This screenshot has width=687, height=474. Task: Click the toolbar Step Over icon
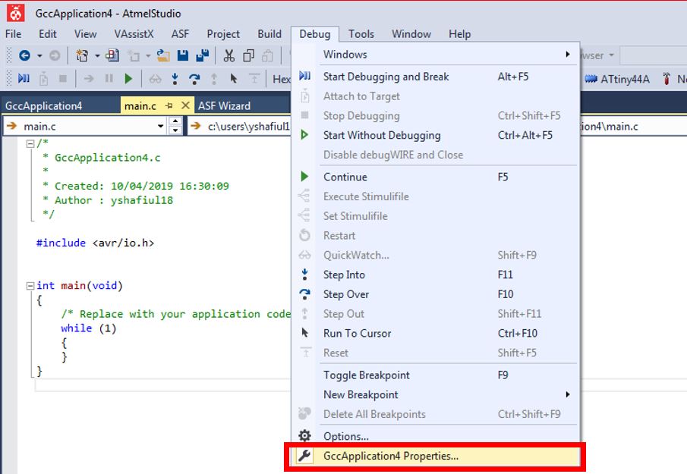click(194, 79)
